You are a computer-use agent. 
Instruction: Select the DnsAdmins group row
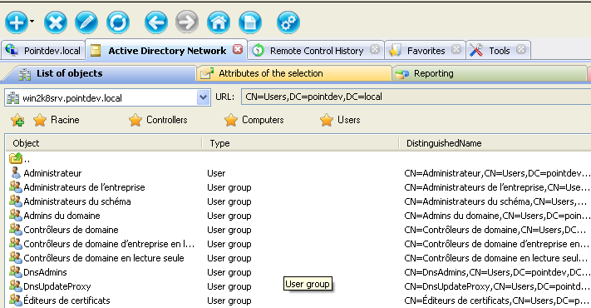pyautogui.click(x=298, y=272)
